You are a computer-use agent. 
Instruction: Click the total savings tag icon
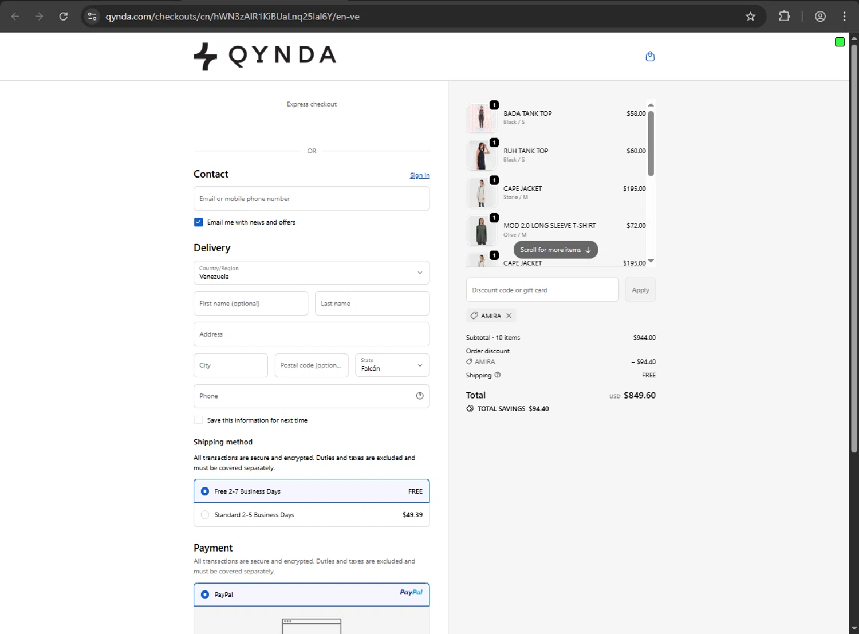[470, 409]
